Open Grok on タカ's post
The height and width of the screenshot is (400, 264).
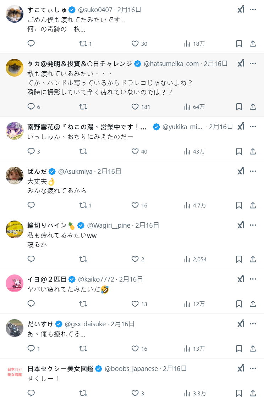click(241, 63)
